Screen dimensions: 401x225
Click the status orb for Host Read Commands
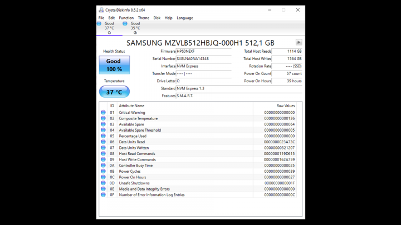coord(103,153)
